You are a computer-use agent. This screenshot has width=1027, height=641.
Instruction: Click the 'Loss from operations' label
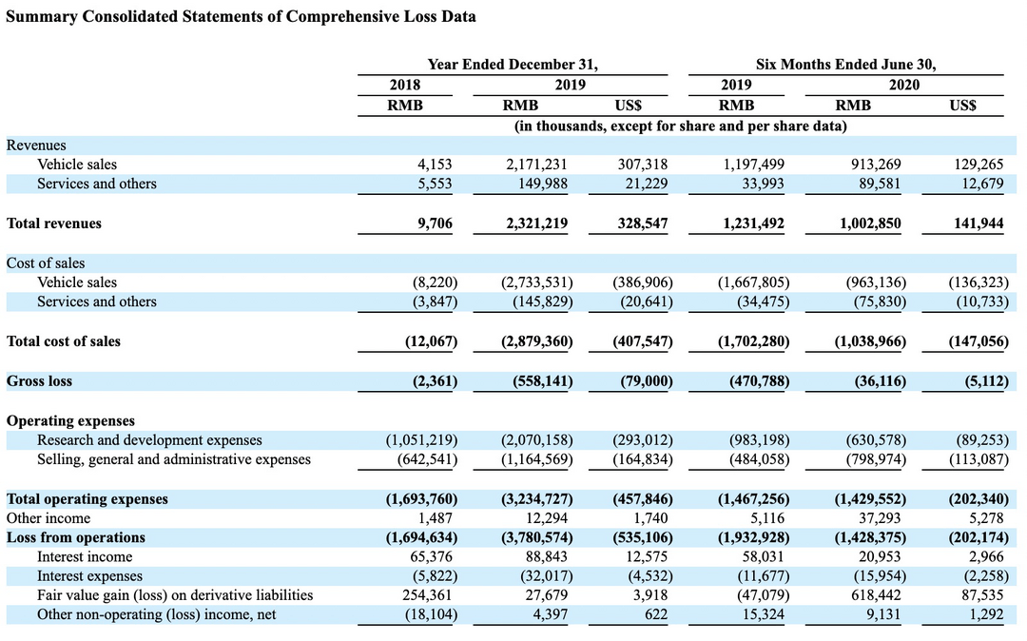point(76,537)
